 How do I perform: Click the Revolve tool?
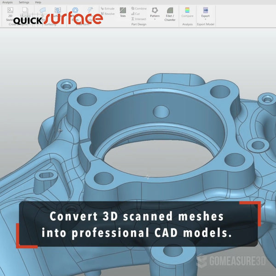coord(108,13)
